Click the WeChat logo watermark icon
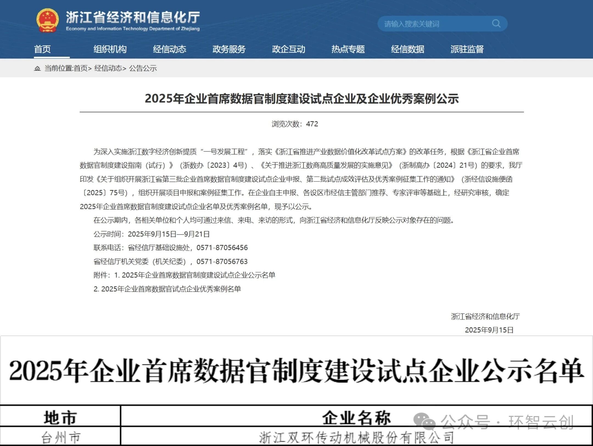Viewport: 593px width, 446px height. click(x=424, y=421)
